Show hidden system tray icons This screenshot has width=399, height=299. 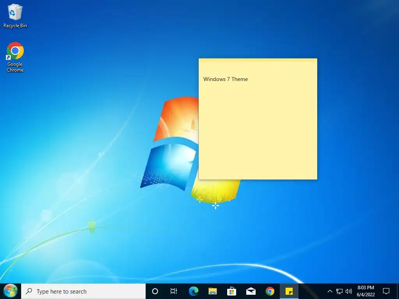(330, 291)
